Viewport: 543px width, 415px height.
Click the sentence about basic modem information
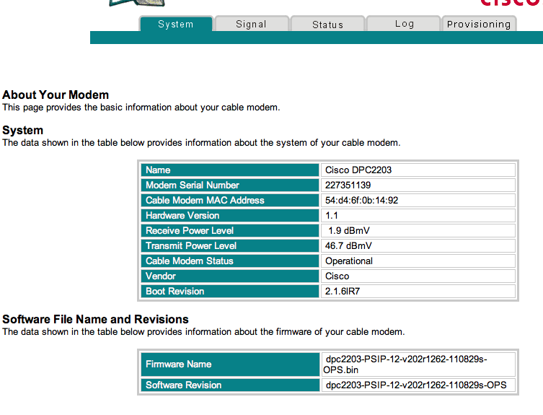(141, 108)
